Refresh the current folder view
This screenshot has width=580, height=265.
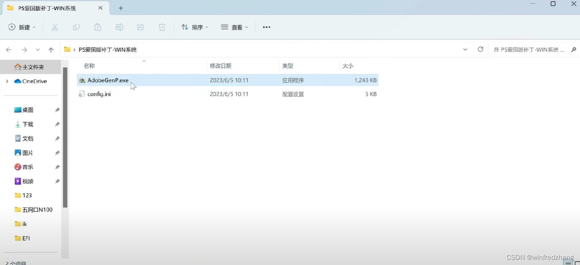point(481,49)
